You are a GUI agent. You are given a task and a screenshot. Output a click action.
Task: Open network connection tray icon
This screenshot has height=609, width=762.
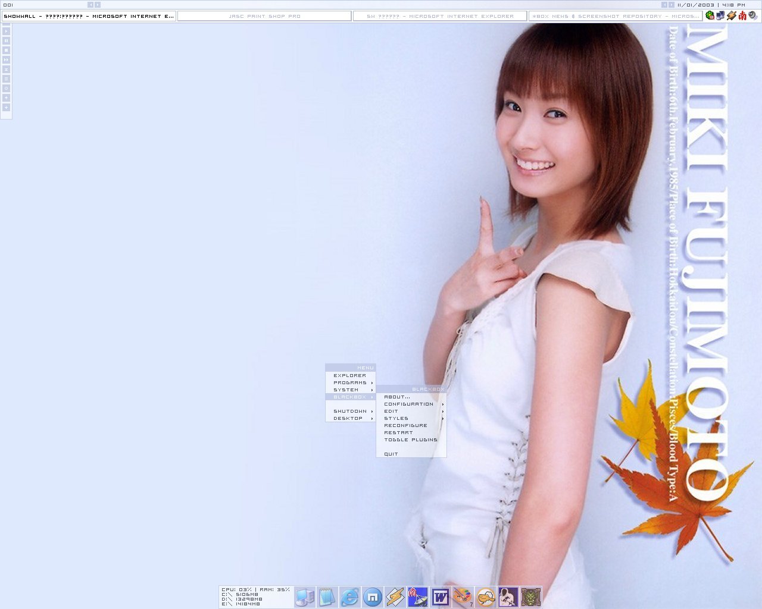point(721,15)
